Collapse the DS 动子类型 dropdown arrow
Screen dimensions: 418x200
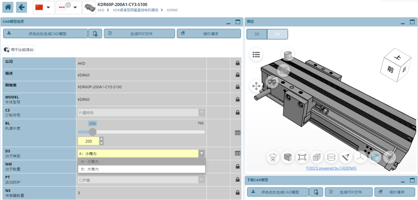point(202,153)
